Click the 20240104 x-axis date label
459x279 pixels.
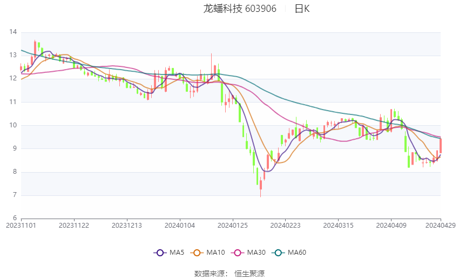tap(180, 226)
